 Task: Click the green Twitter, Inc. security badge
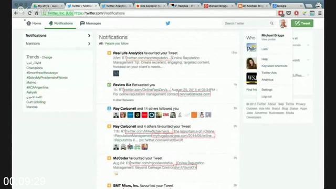pyautogui.click(x=58, y=13)
